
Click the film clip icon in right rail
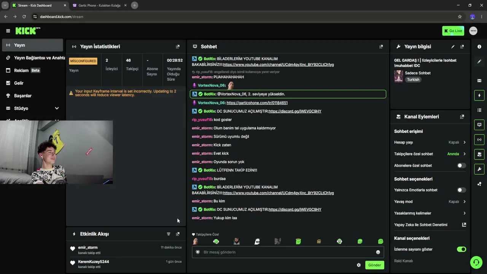click(479, 81)
